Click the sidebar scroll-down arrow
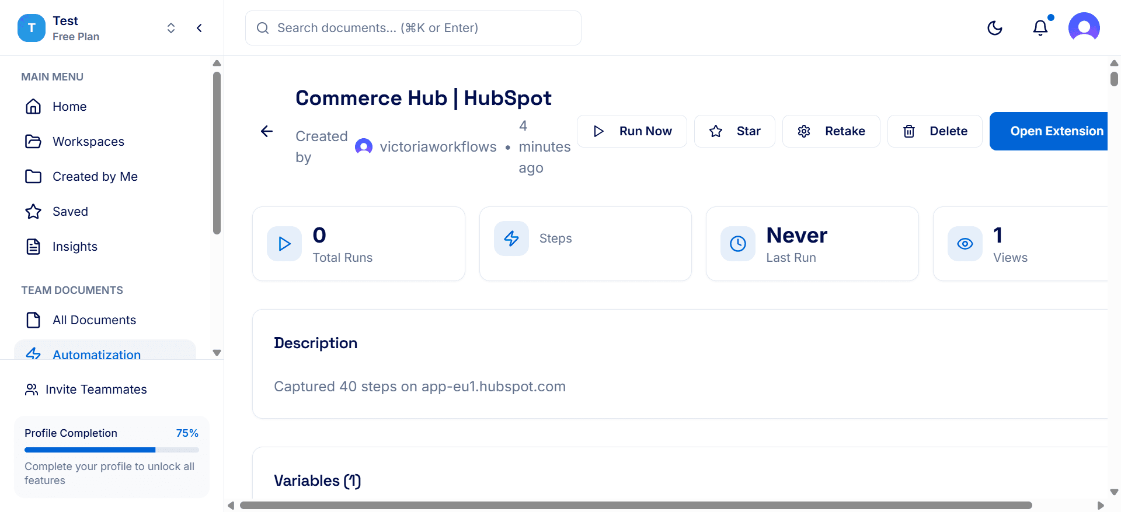Viewport: 1121px width, 512px height. pyautogui.click(x=217, y=353)
